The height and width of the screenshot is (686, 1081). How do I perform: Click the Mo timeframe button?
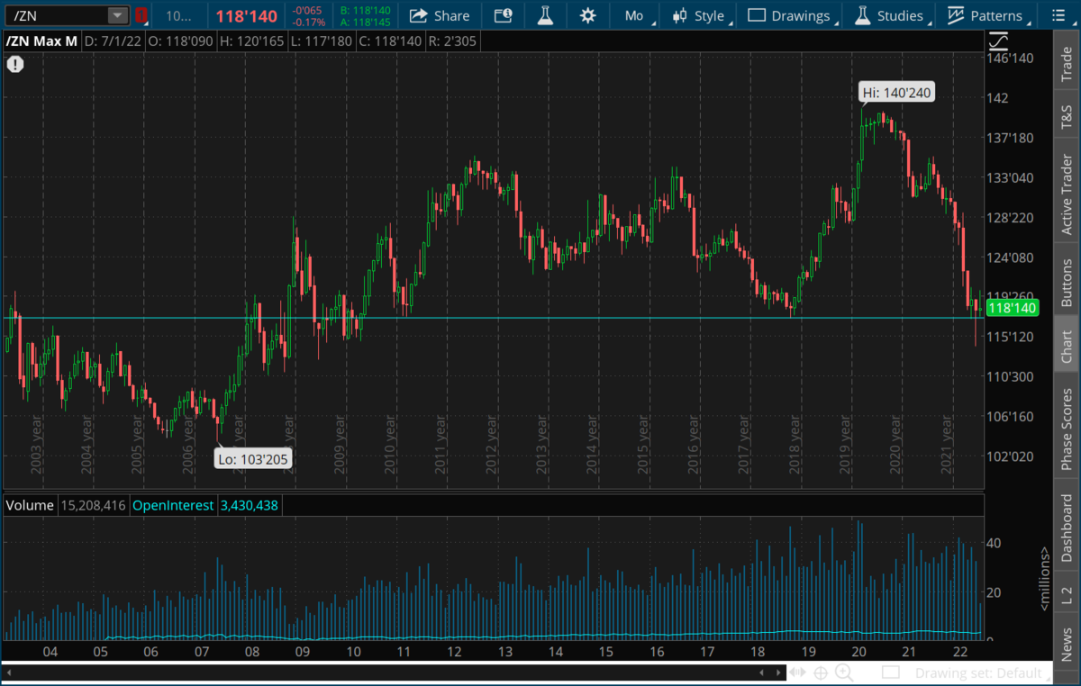(x=634, y=15)
